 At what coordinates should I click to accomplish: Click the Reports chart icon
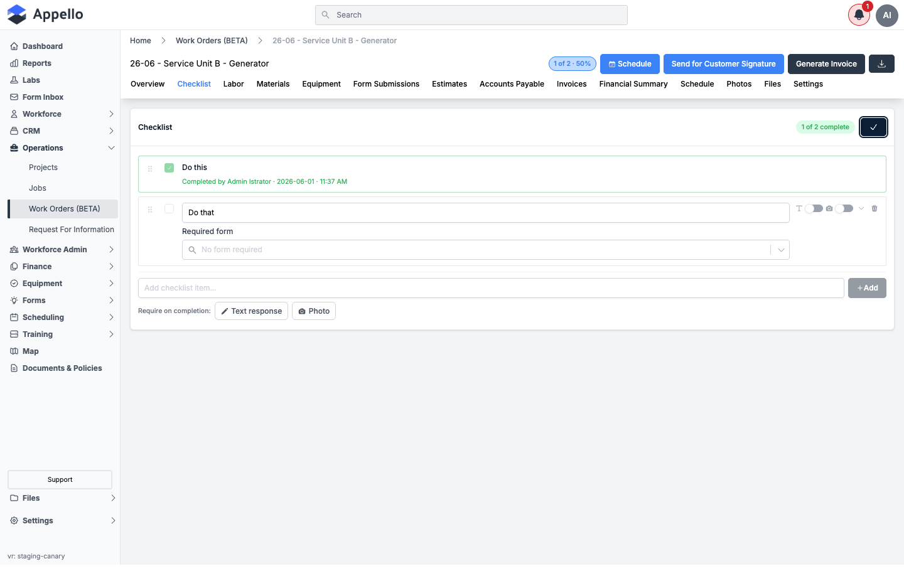click(x=14, y=63)
